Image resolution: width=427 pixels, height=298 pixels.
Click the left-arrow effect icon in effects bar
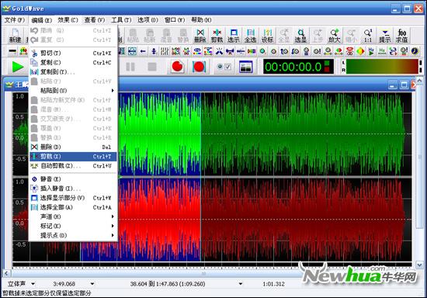tap(143, 51)
